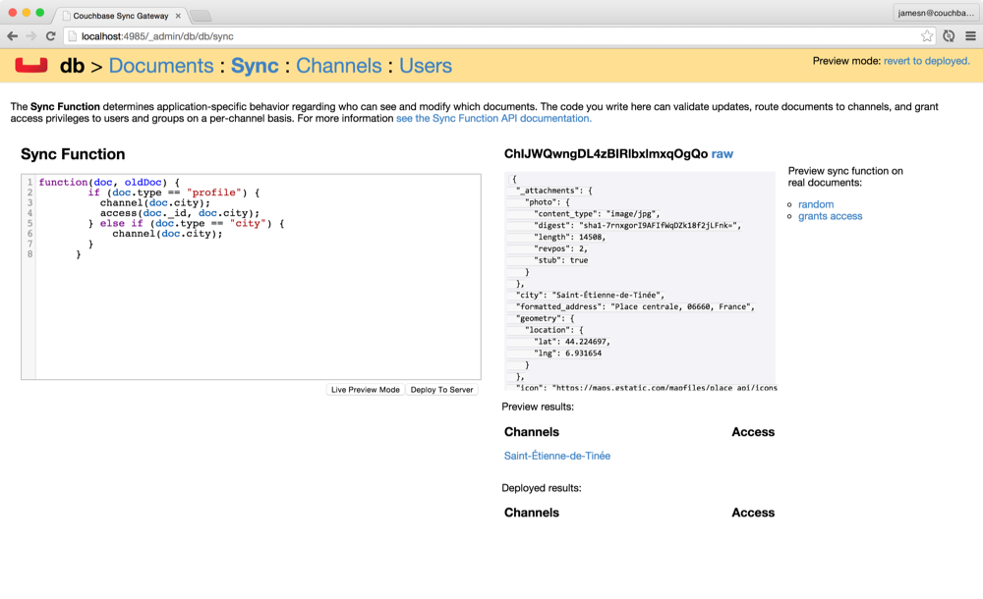The height and width of the screenshot is (599, 983).
Task: Click revert to deployed link
Action: click(x=927, y=61)
